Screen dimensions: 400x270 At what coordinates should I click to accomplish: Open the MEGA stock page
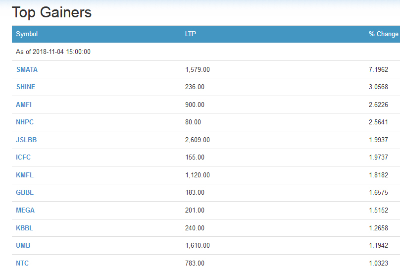pyautogui.click(x=25, y=210)
